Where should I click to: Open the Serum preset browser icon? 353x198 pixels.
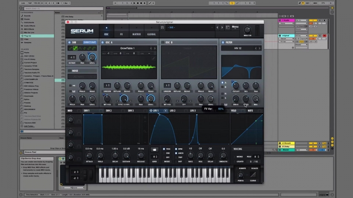pos(228,27)
